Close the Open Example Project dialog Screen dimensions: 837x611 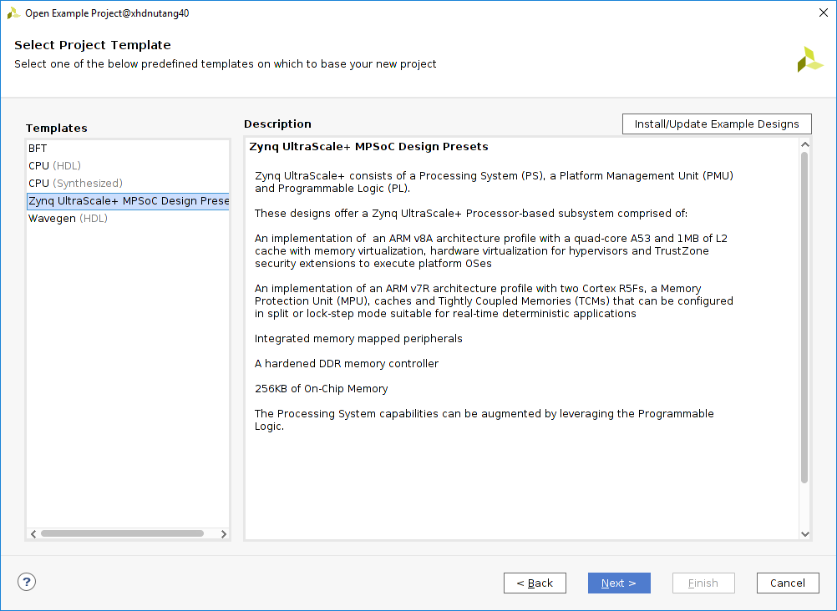click(823, 13)
